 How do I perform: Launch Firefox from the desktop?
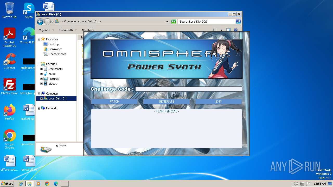9,112
